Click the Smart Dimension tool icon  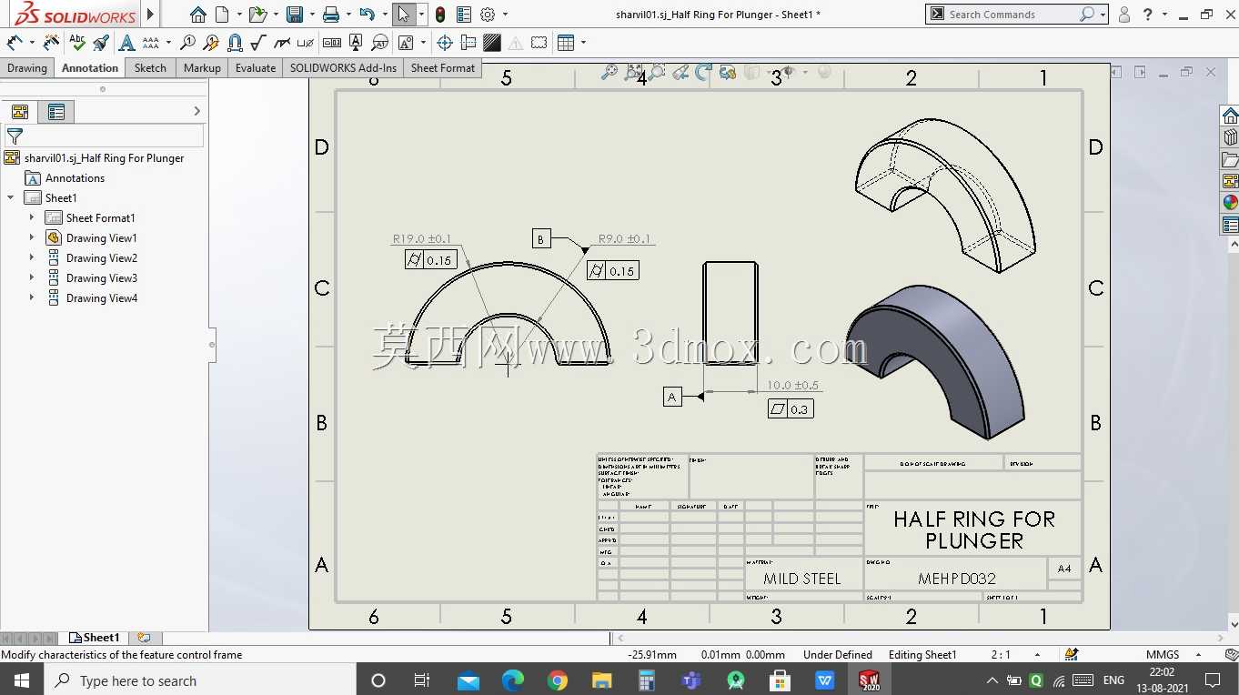tap(15, 42)
